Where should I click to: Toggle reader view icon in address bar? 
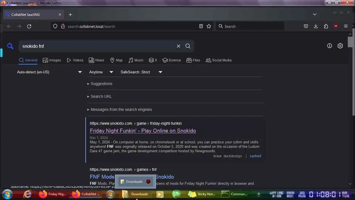pyautogui.click(x=201, y=26)
